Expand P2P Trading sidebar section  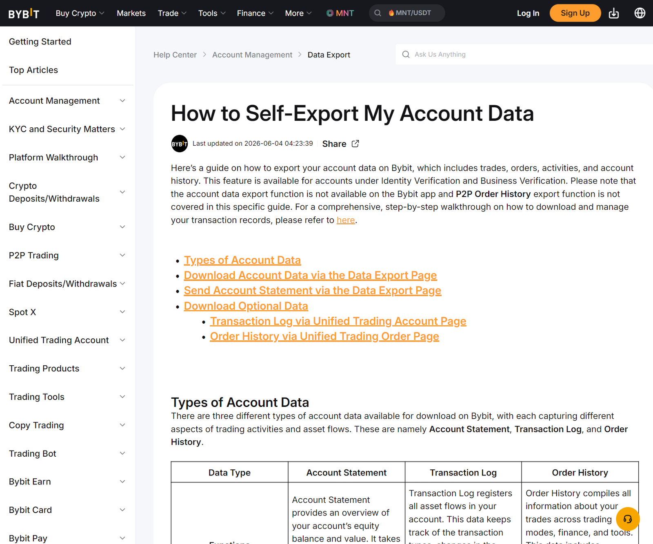pos(67,255)
